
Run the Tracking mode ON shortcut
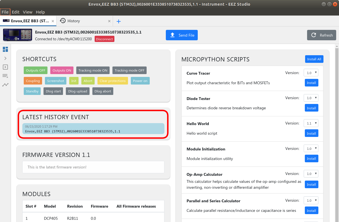point(93,70)
